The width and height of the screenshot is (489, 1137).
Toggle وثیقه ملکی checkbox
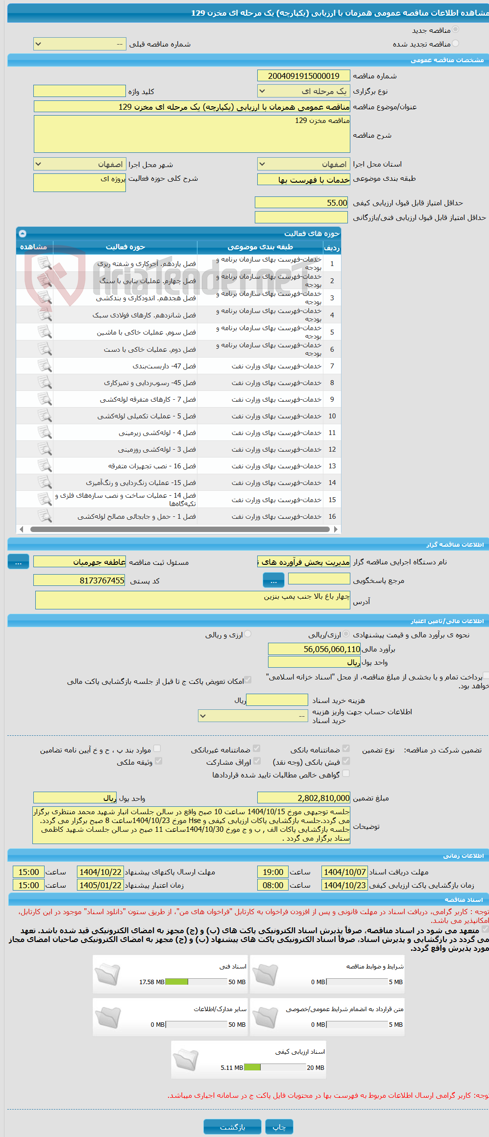158,761
